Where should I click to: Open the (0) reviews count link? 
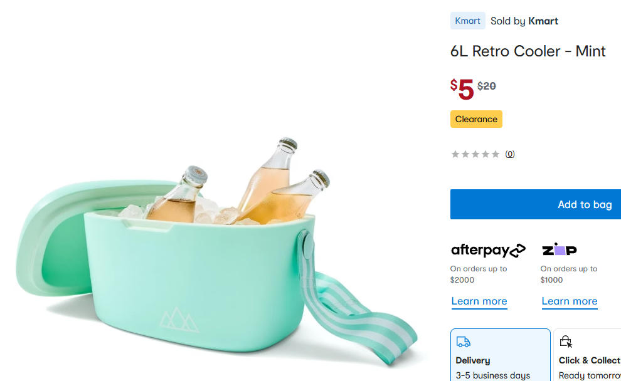point(510,154)
